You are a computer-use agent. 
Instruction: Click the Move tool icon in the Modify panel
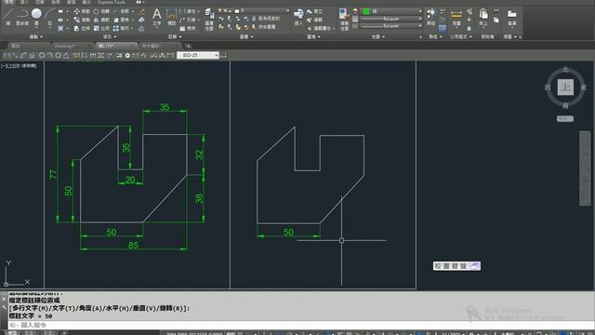click(76, 11)
